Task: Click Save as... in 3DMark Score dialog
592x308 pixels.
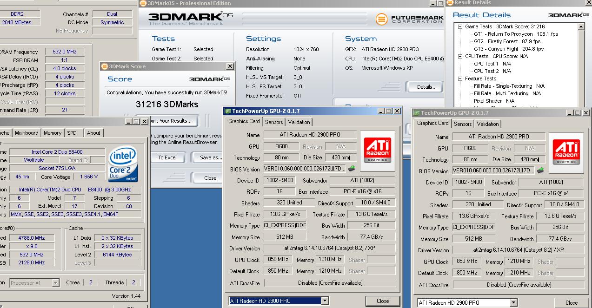Action: pos(211,157)
